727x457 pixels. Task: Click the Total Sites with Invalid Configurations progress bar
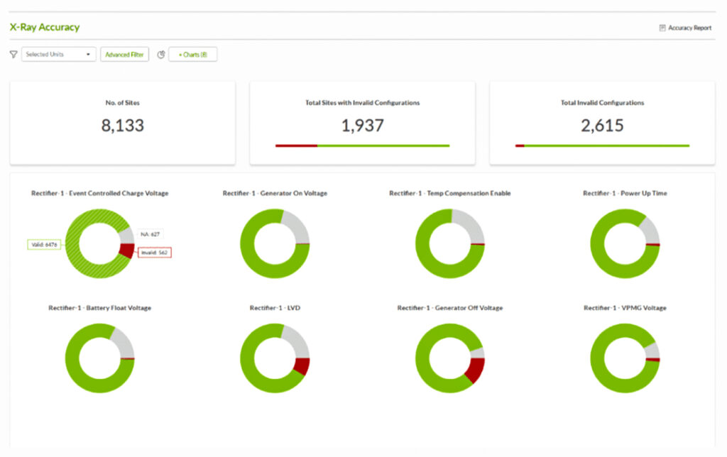[x=362, y=145]
